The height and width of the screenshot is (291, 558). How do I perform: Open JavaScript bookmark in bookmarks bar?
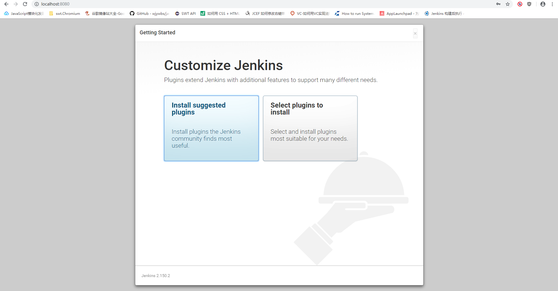(24, 13)
